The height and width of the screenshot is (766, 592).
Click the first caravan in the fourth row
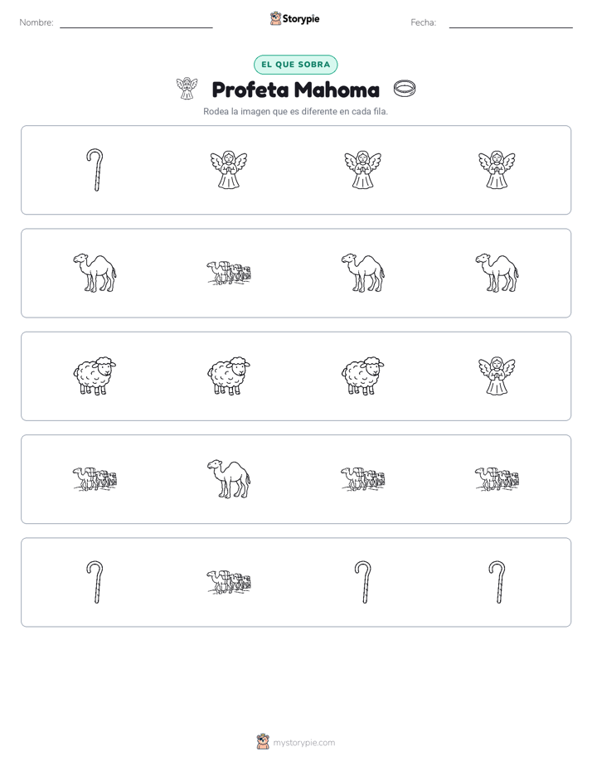click(x=95, y=479)
